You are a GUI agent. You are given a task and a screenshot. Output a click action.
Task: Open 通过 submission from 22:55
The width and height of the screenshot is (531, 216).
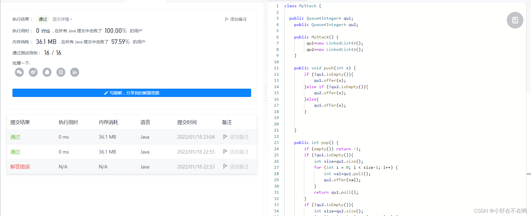pos(15,152)
